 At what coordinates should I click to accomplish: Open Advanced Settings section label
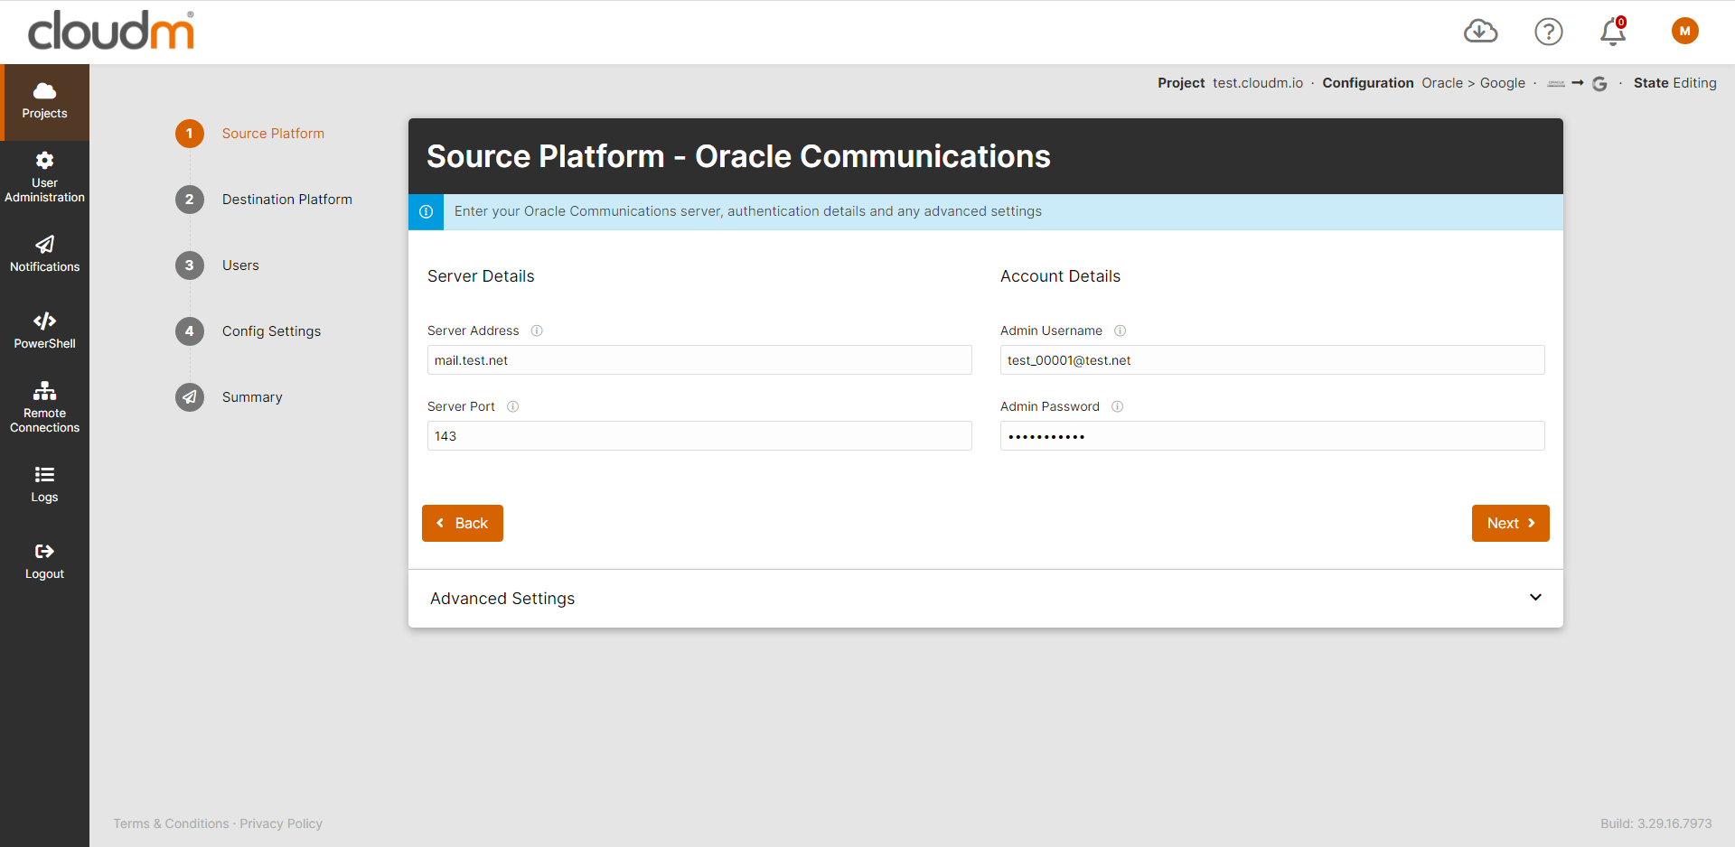tap(502, 599)
